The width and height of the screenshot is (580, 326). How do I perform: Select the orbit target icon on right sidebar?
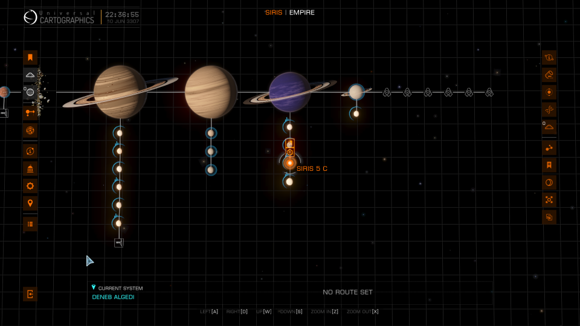(x=549, y=92)
